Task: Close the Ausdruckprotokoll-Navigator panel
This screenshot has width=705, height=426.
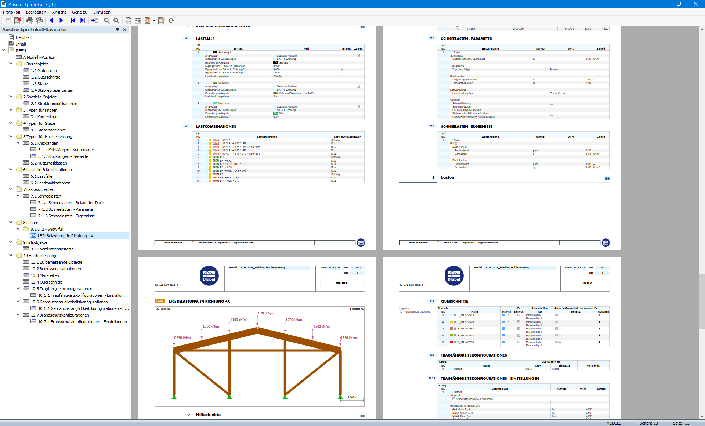Action: click(125, 30)
